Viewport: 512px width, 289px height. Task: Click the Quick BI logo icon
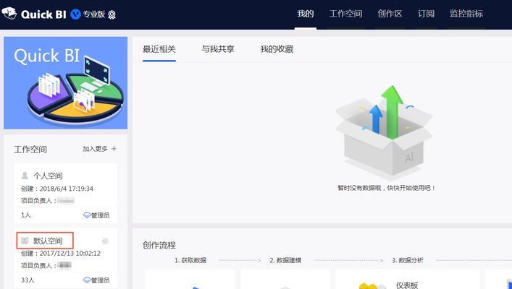pos(9,14)
